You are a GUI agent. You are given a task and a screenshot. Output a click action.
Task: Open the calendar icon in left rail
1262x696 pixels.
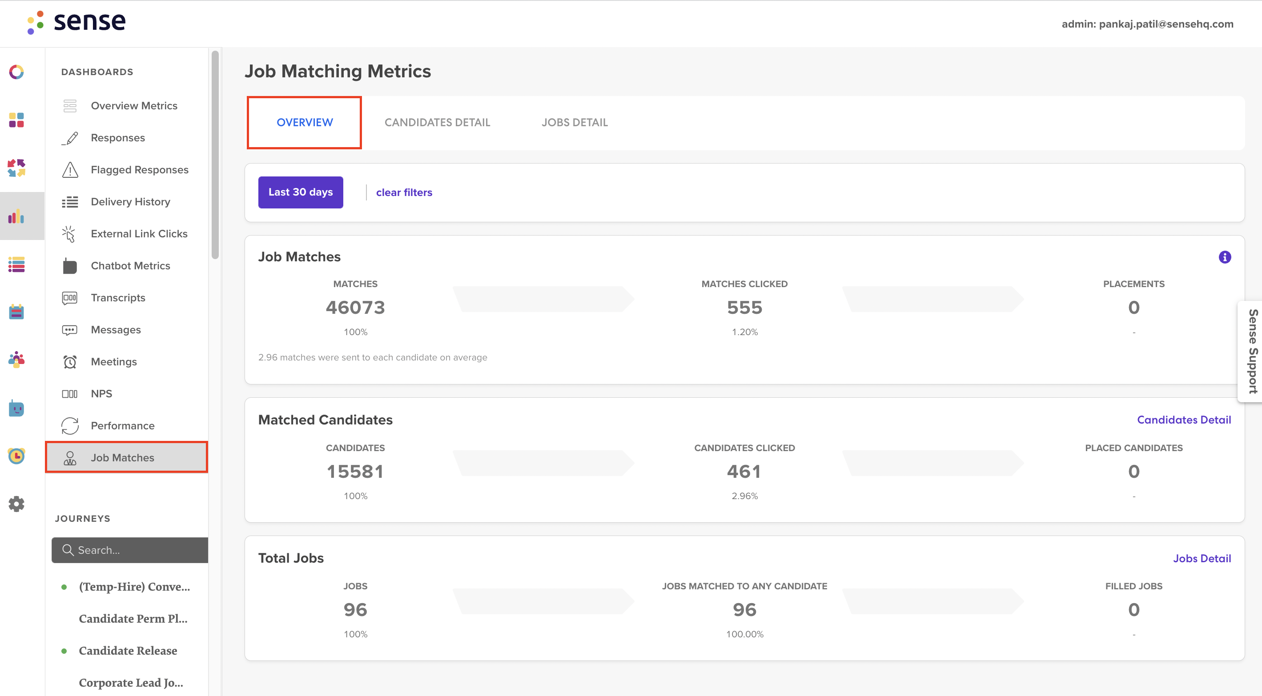point(16,312)
